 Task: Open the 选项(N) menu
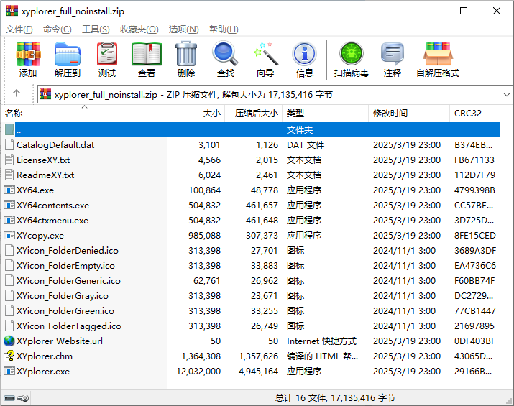pos(184,29)
